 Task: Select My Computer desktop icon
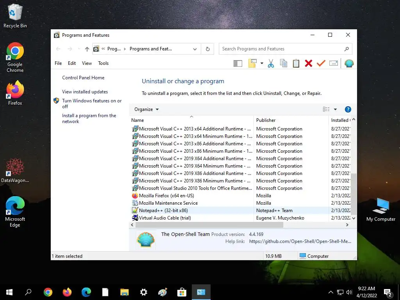coord(380,210)
